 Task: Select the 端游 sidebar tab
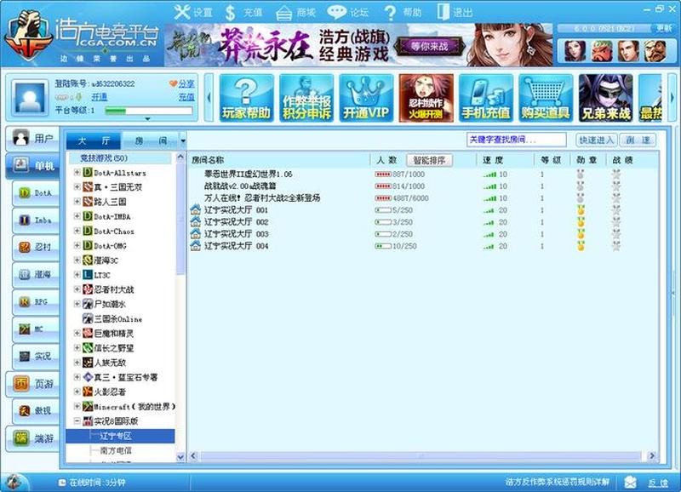point(33,438)
